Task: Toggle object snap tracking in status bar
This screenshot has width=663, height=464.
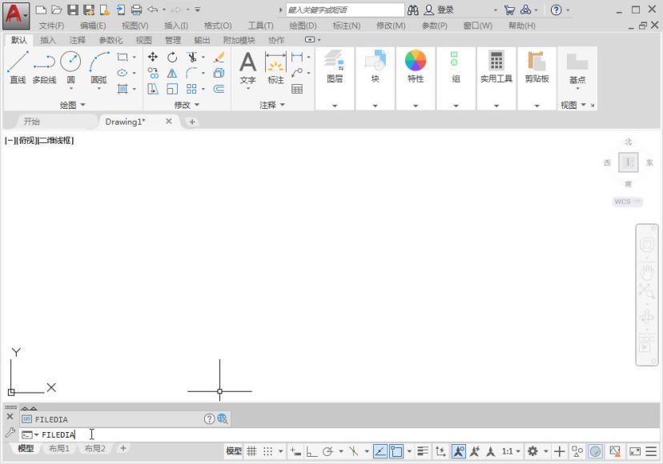Action: click(380, 451)
